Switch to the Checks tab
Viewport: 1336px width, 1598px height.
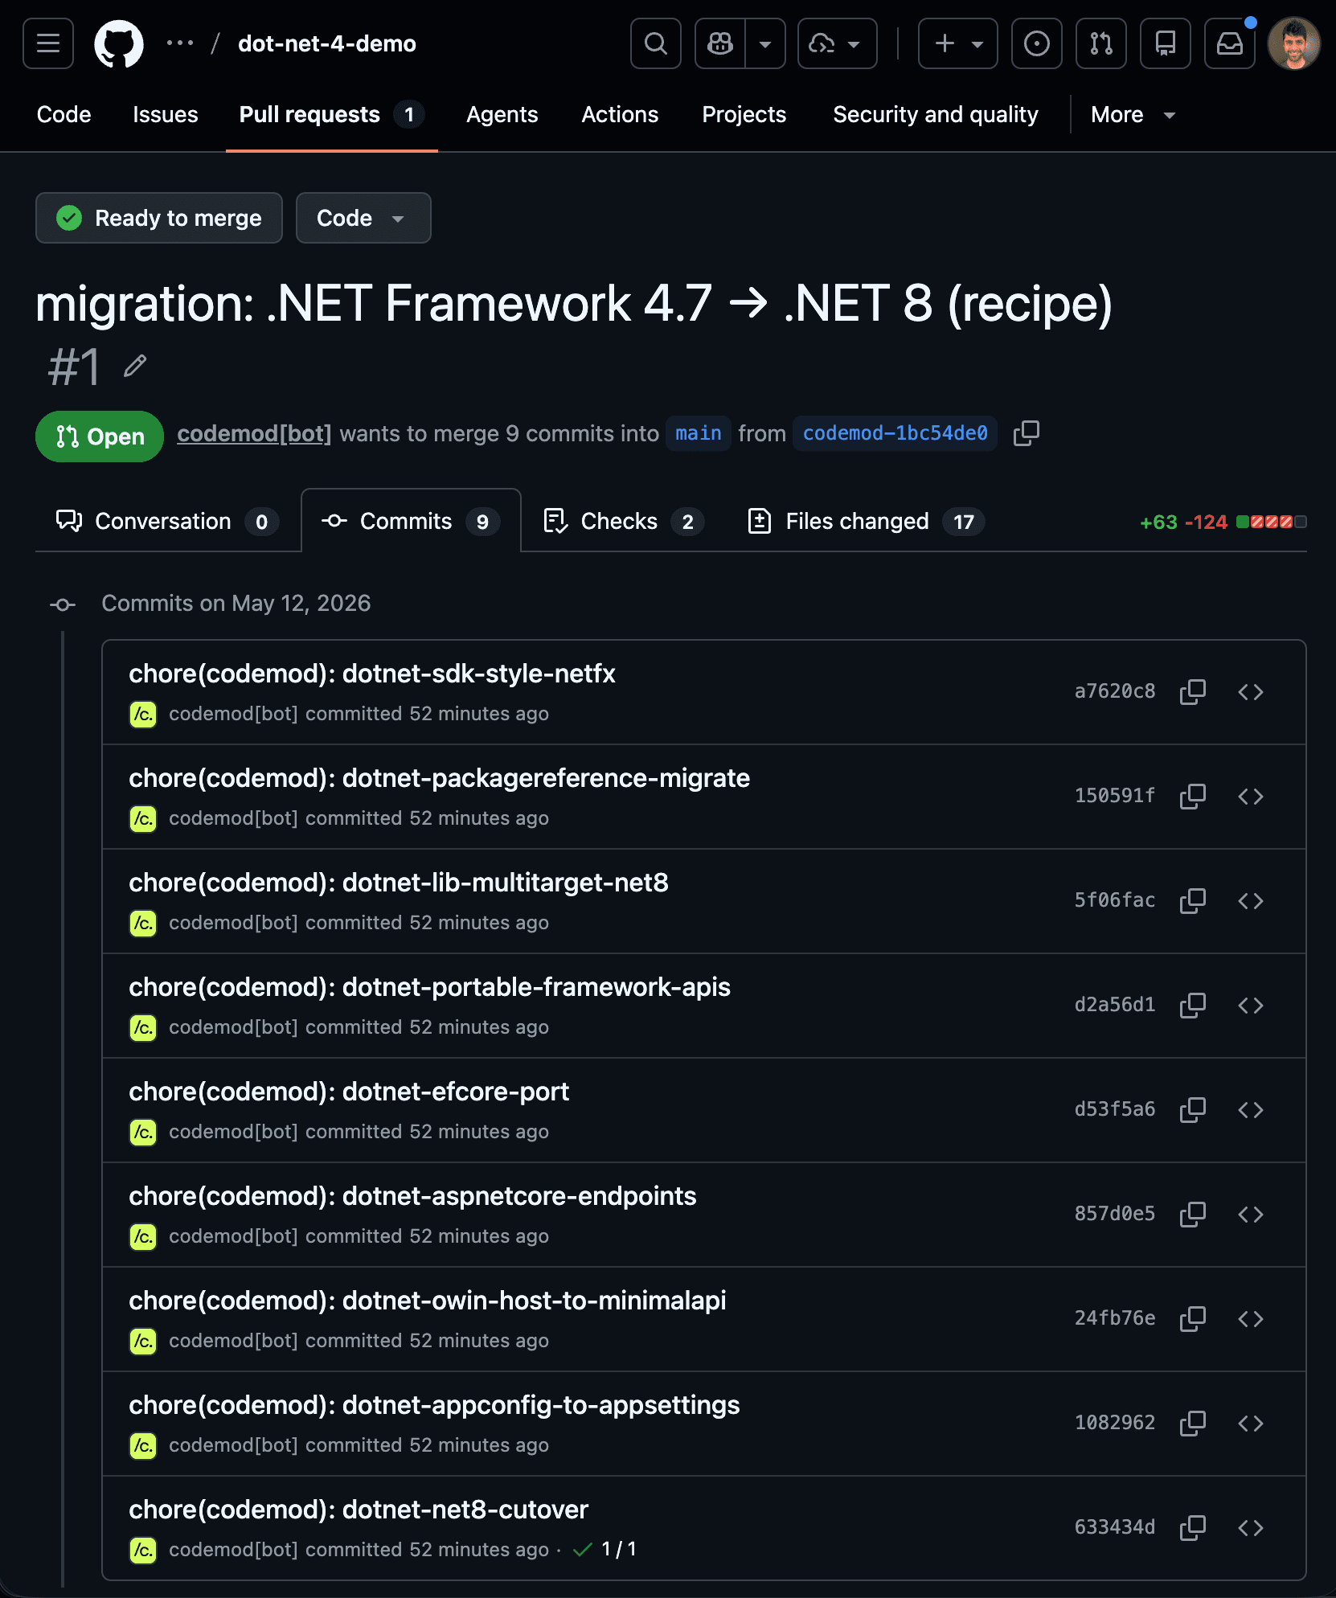(624, 521)
